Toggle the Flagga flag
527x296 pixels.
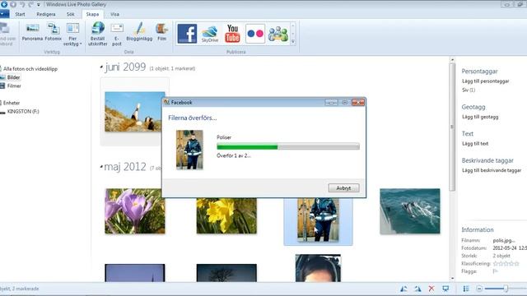point(496,271)
